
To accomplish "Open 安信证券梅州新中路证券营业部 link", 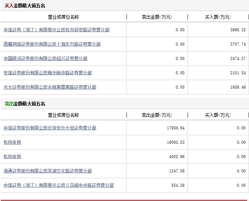I will [x=48, y=73].
